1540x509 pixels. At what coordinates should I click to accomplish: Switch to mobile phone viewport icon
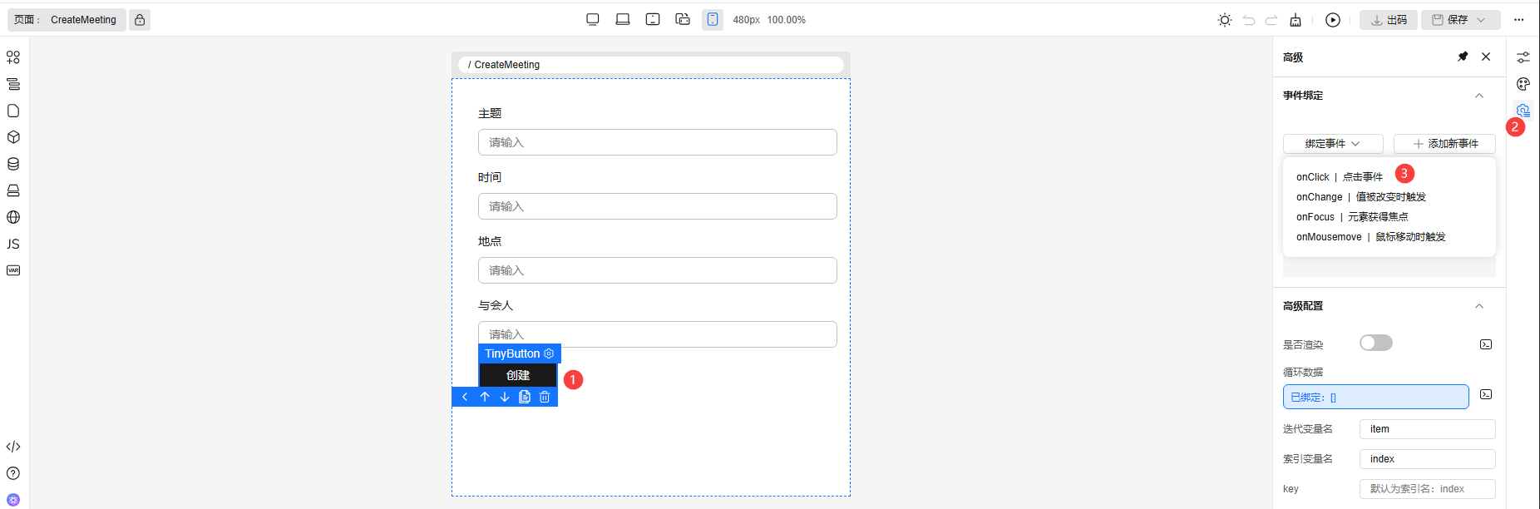(x=713, y=20)
